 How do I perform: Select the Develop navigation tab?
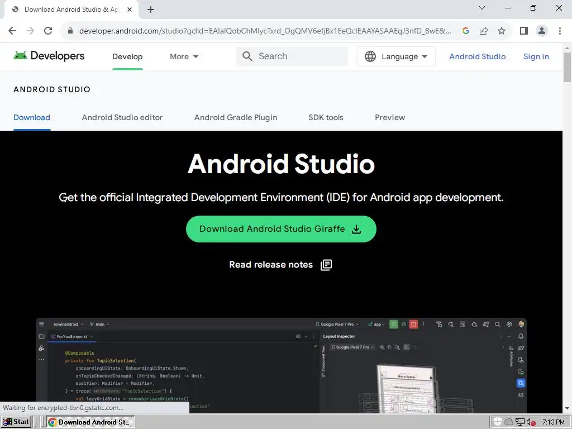[x=127, y=56]
